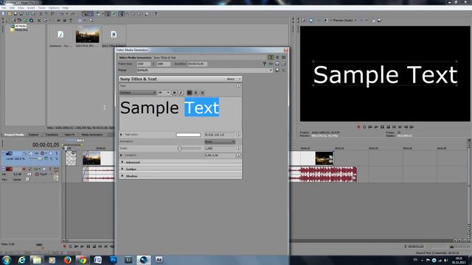This screenshot has height=265, width=472.
Task: Expand the Text color section
Action: (x=121, y=134)
